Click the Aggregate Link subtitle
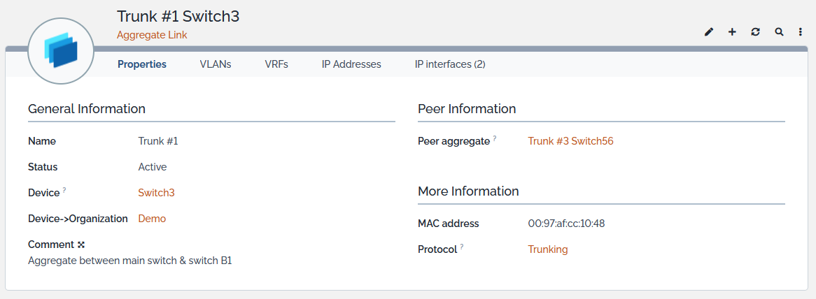This screenshot has width=816, height=299. (x=152, y=35)
